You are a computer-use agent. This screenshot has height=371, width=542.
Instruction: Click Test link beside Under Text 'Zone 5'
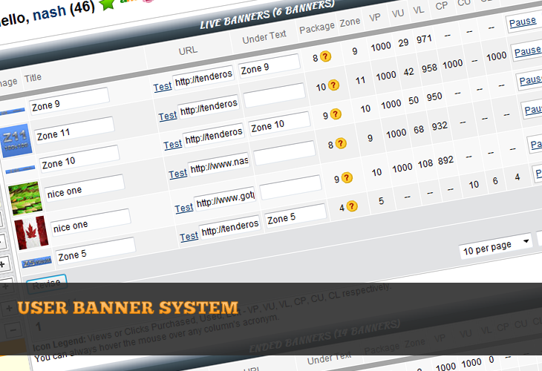(x=189, y=236)
